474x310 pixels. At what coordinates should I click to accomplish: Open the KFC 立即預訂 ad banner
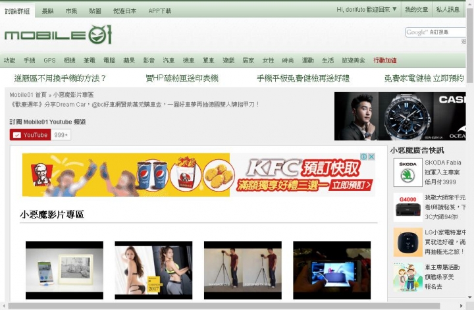[199, 175]
